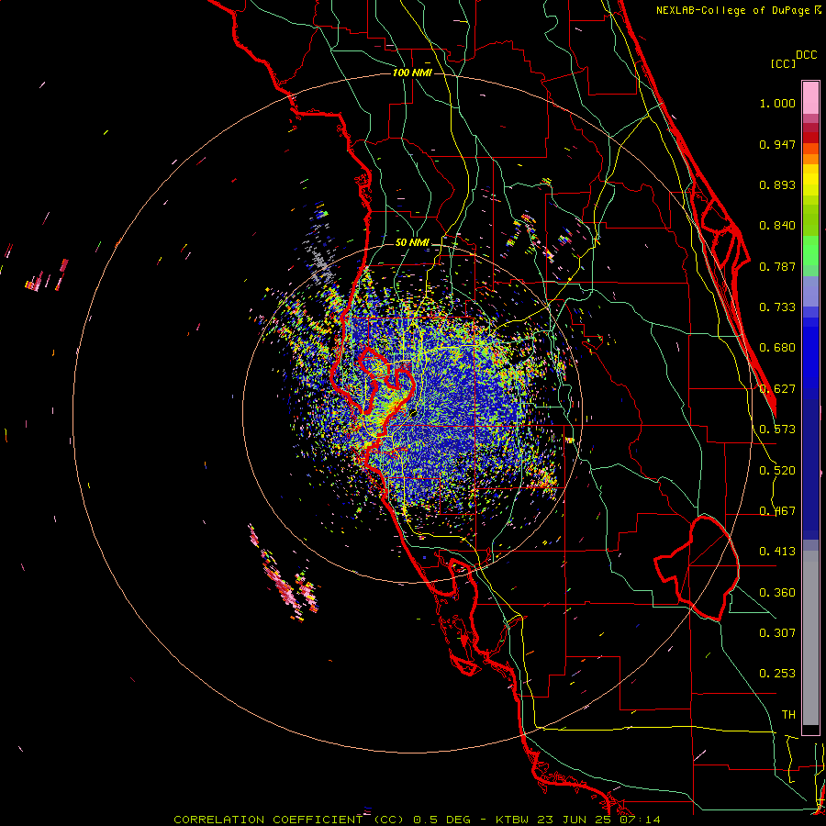Select the 0.307 legend value
The height and width of the screenshot is (826, 826).
(777, 633)
